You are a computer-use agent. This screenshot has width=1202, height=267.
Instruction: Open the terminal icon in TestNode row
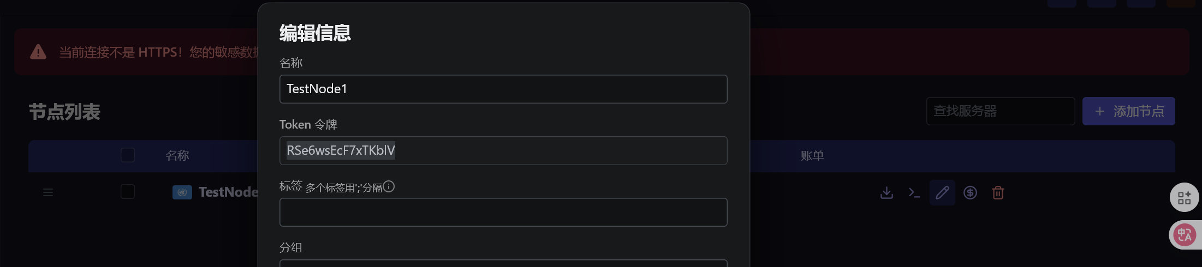click(914, 192)
